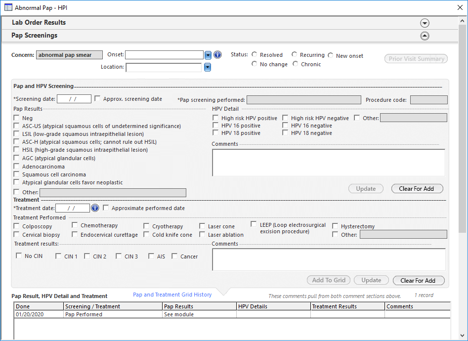
Task: Click the Done column header
Action: click(39, 306)
